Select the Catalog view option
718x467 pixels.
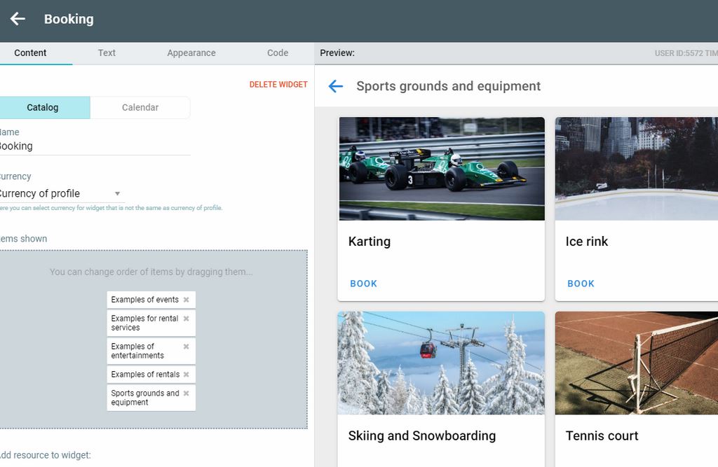[x=44, y=108]
